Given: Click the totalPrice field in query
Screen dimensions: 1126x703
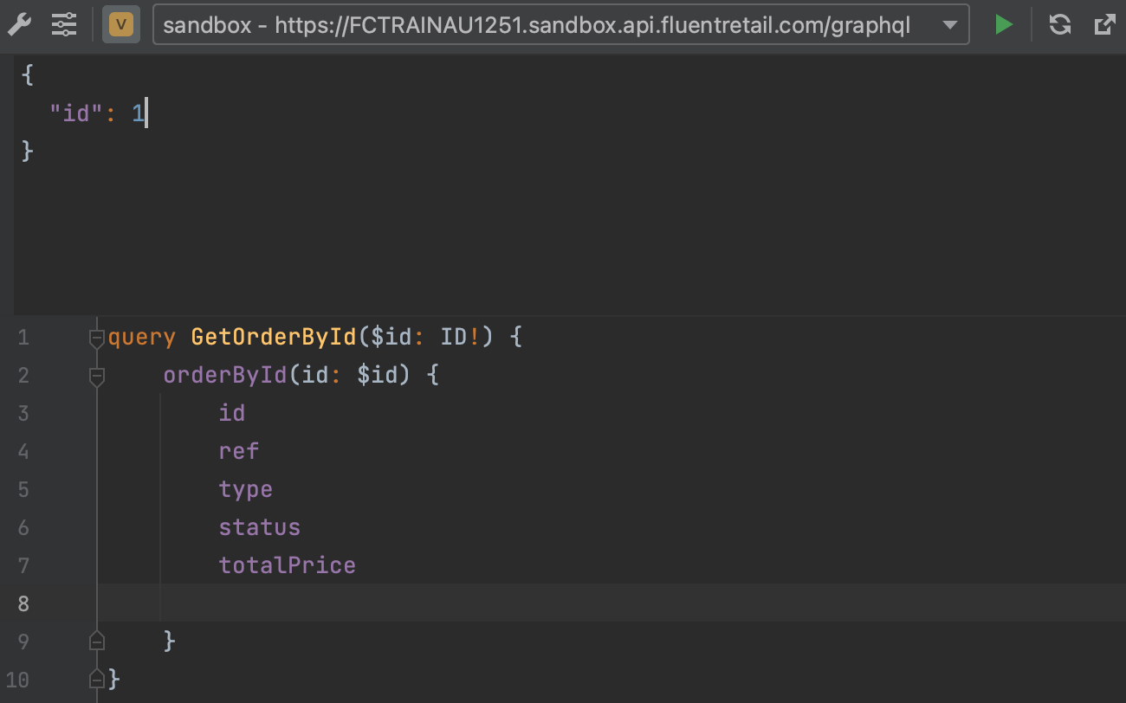Looking at the screenshot, I should click(287, 566).
